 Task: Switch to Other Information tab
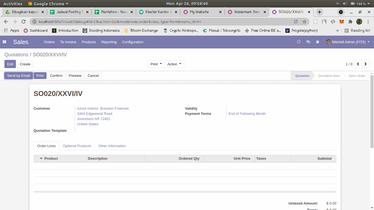coord(112,146)
